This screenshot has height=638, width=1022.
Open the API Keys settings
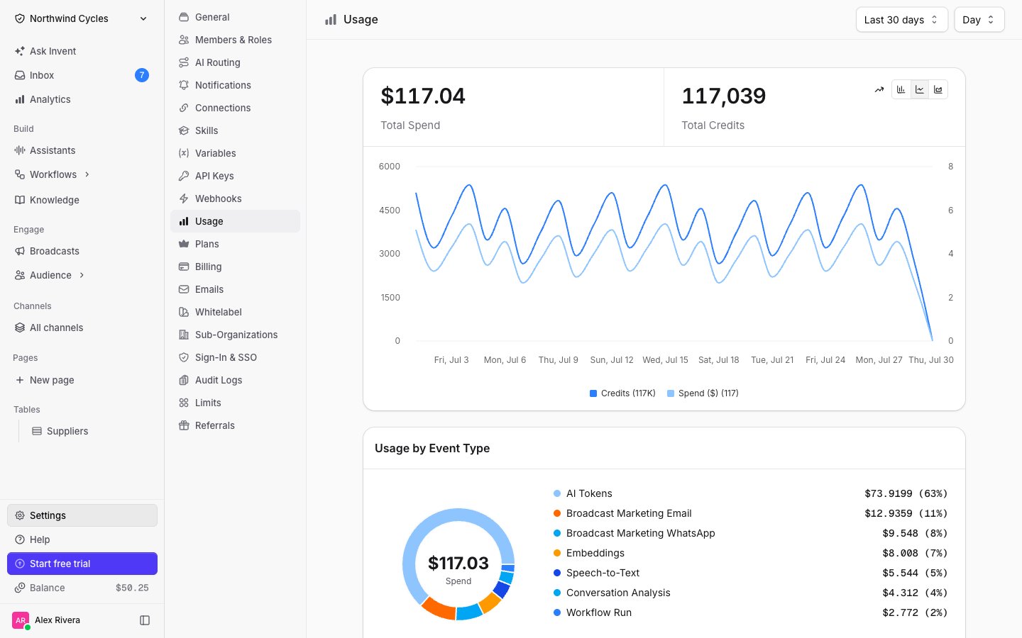[235, 176]
